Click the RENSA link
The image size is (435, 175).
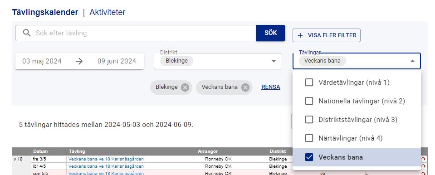coord(270,87)
